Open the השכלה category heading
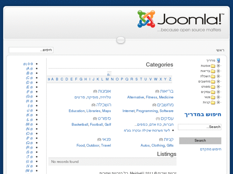This screenshot has height=174, width=233. [x=104, y=105]
